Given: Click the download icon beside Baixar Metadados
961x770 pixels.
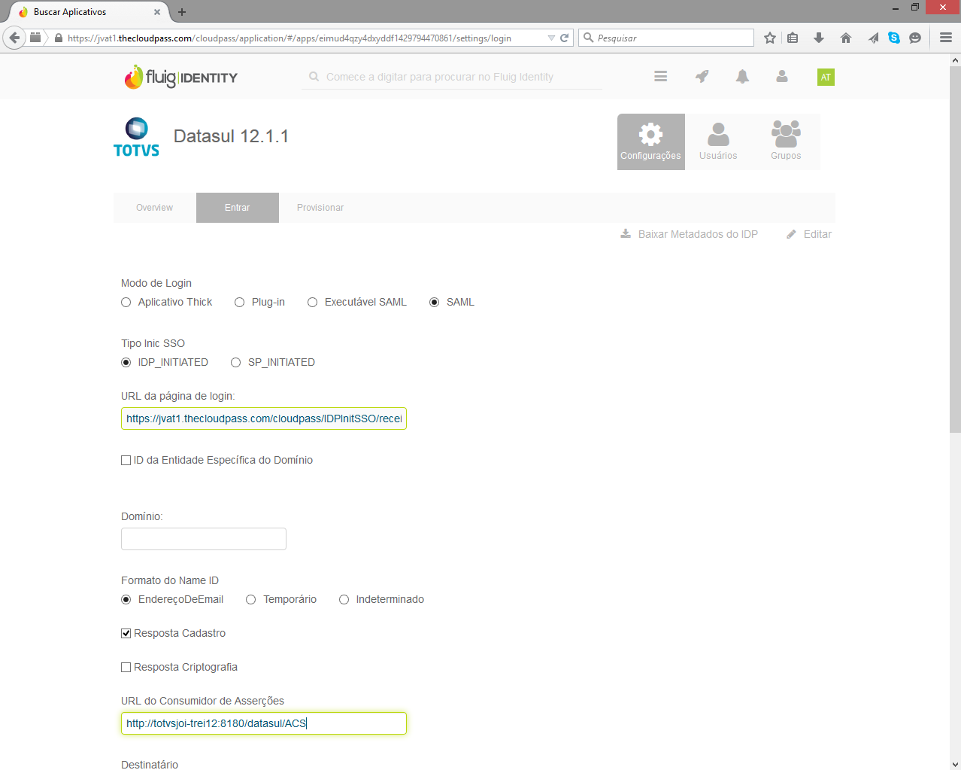Looking at the screenshot, I should click(626, 234).
